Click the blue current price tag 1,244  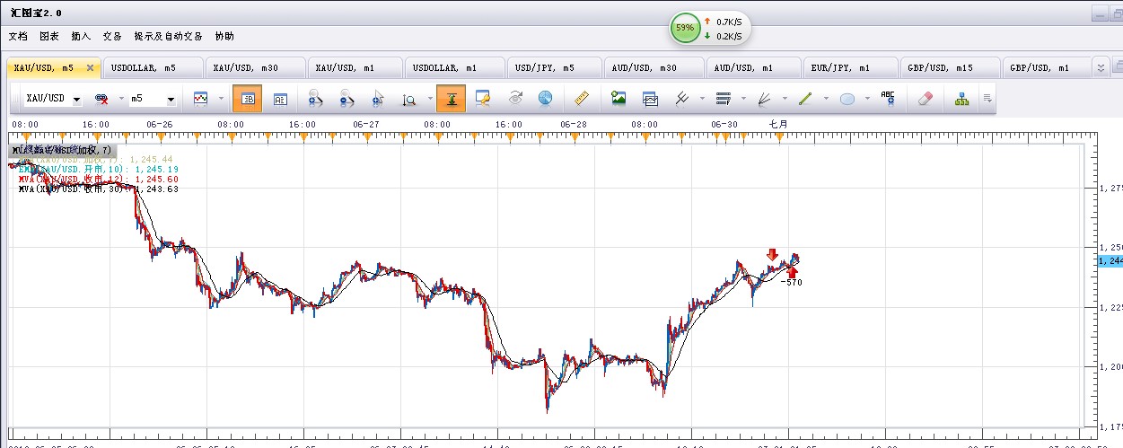point(1110,260)
